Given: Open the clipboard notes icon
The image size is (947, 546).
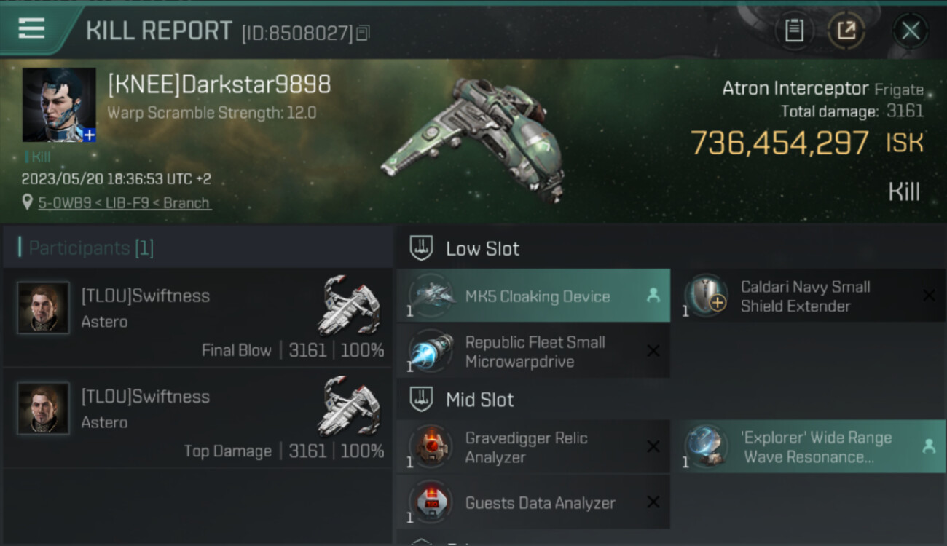Looking at the screenshot, I should pyautogui.click(x=794, y=31).
